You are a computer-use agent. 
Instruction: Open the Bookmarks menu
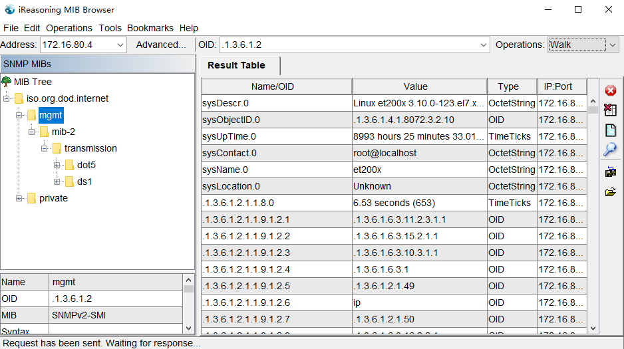click(x=150, y=28)
